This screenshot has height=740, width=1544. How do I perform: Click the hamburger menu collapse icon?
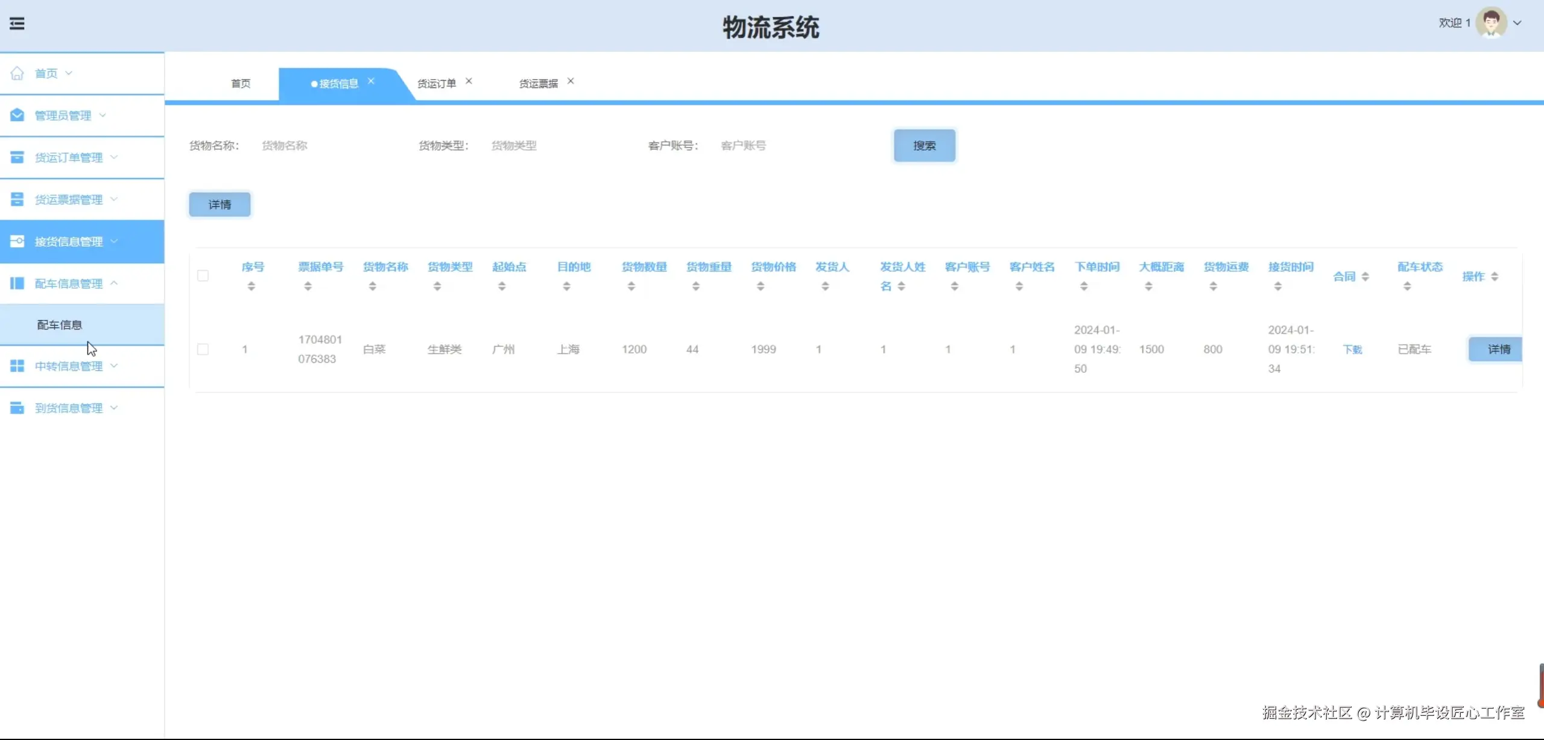tap(17, 24)
